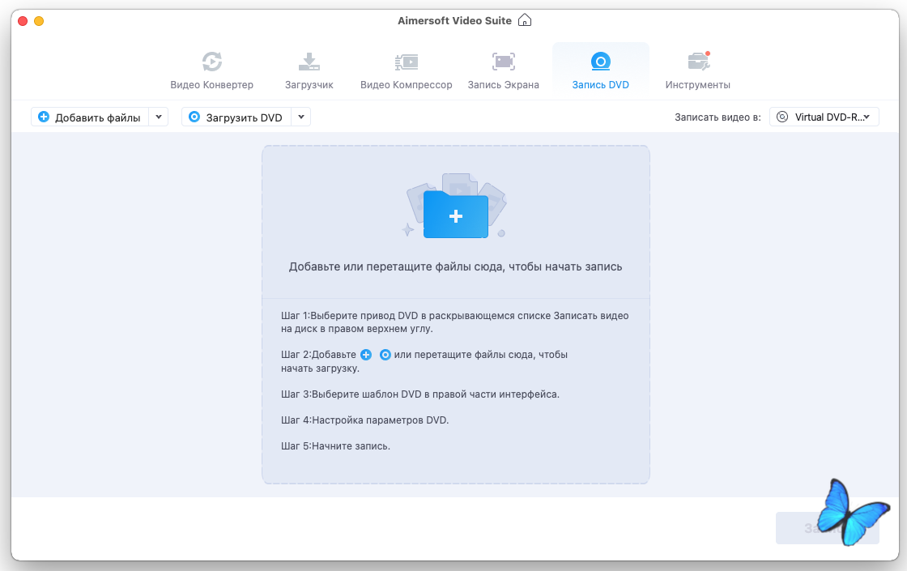The height and width of the screenshot is (571, 907).
Task: Click the Шаг 3 template instruction text
Action: [420, 394]
